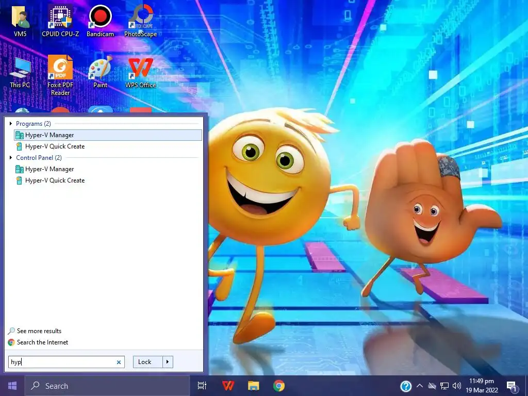Click Search the Internet link
The width and height of the screenshot is (528, 396).
(x=42, y=342)
